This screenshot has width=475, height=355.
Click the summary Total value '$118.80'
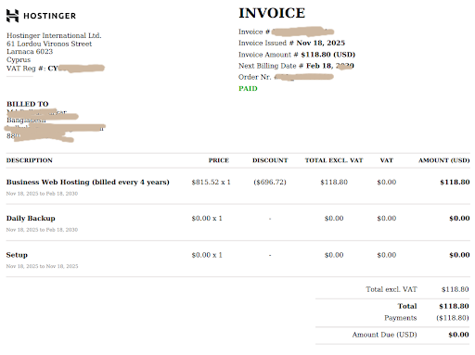(x=454, y=306)
